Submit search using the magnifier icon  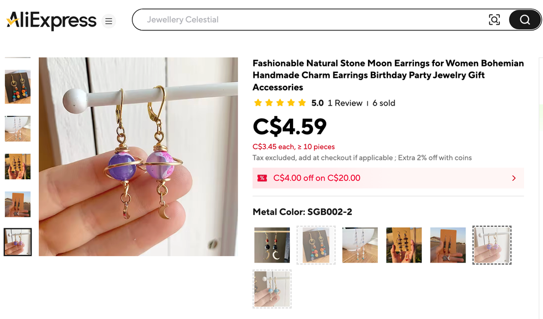click(524, 19)
